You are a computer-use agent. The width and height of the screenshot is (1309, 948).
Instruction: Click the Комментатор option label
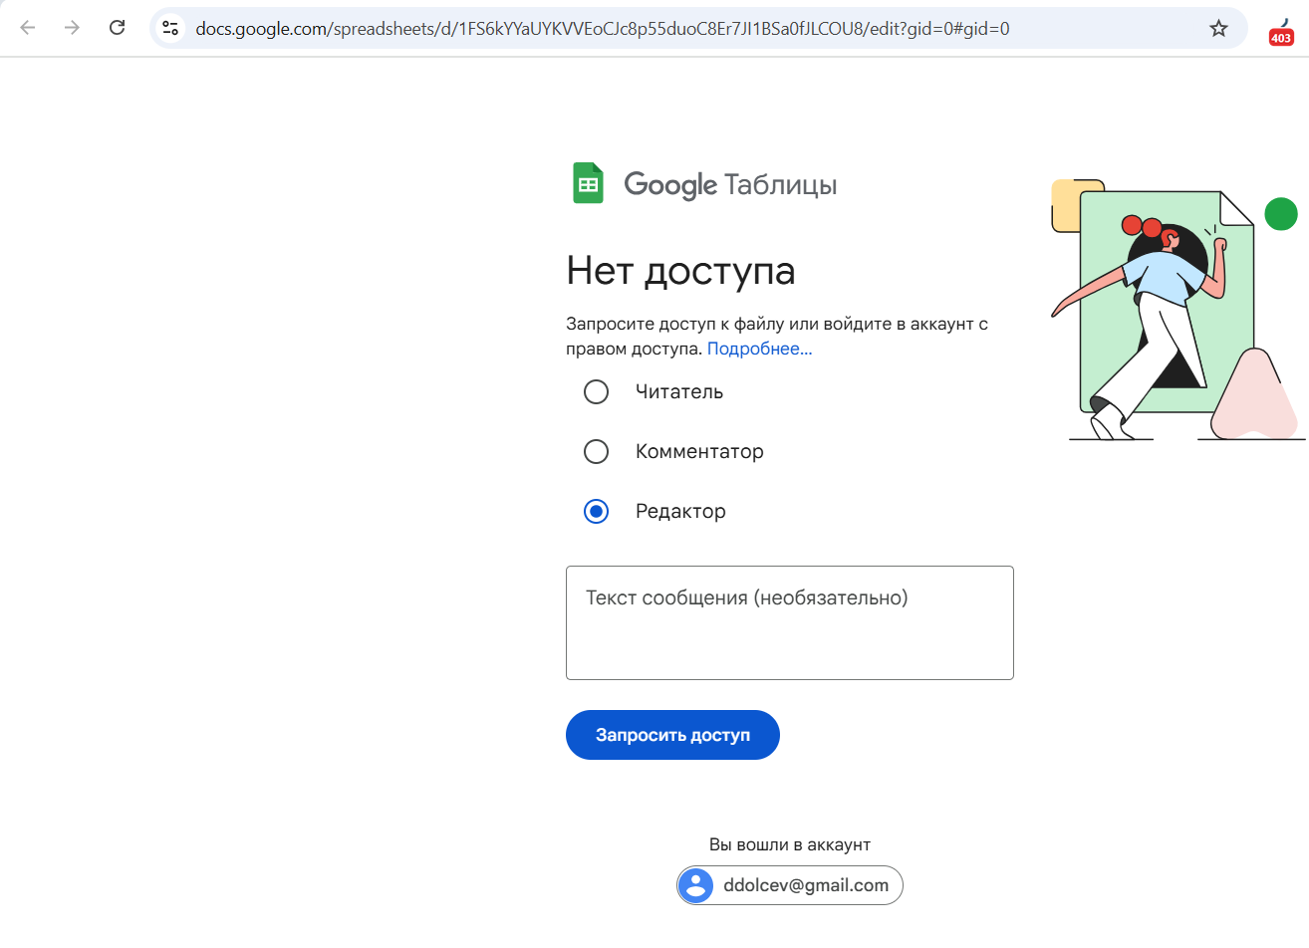[x=699, y=452]
